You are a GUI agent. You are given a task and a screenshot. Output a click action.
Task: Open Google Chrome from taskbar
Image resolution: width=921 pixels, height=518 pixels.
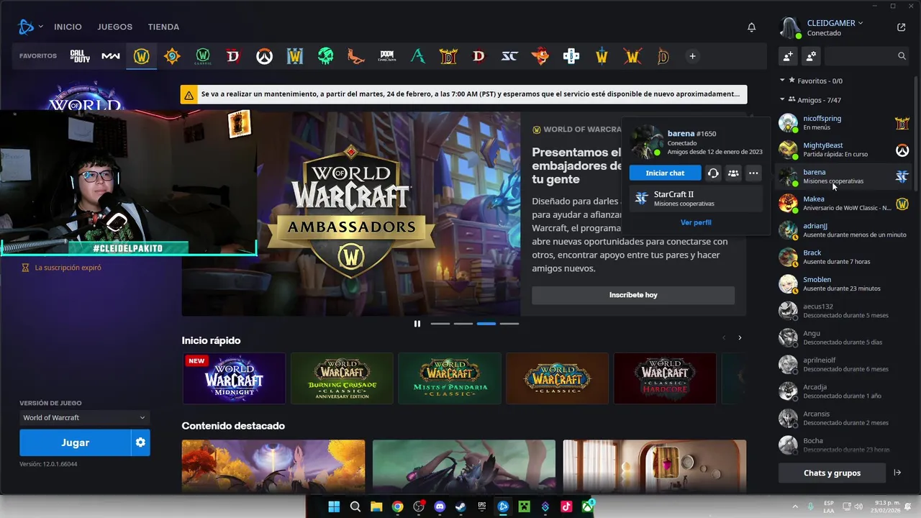[x=397, y=506]
